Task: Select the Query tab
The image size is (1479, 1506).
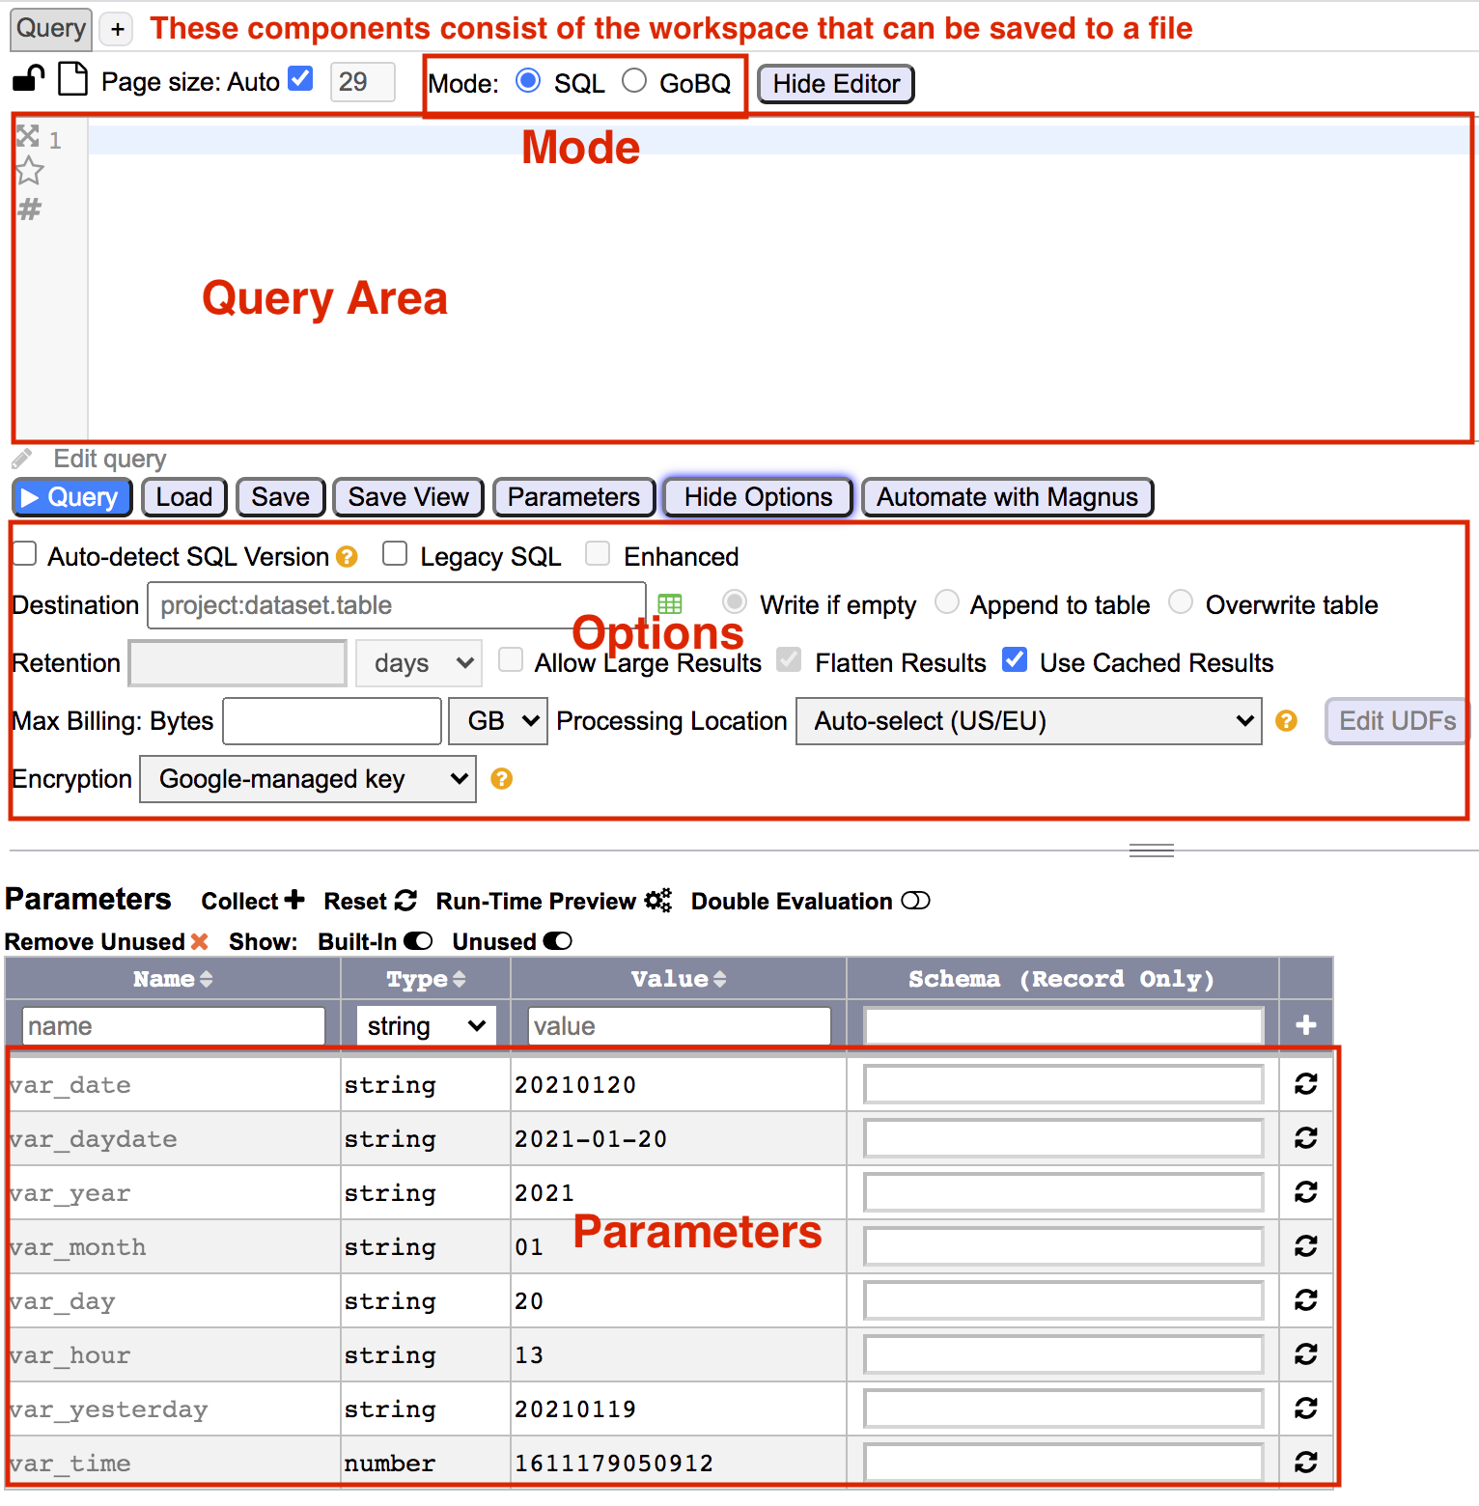Action: (x=51, y=29)
